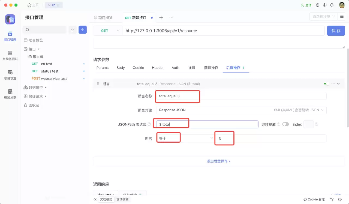
Task: Open the tab bar more options ellipsis
Action: point(171,17)
